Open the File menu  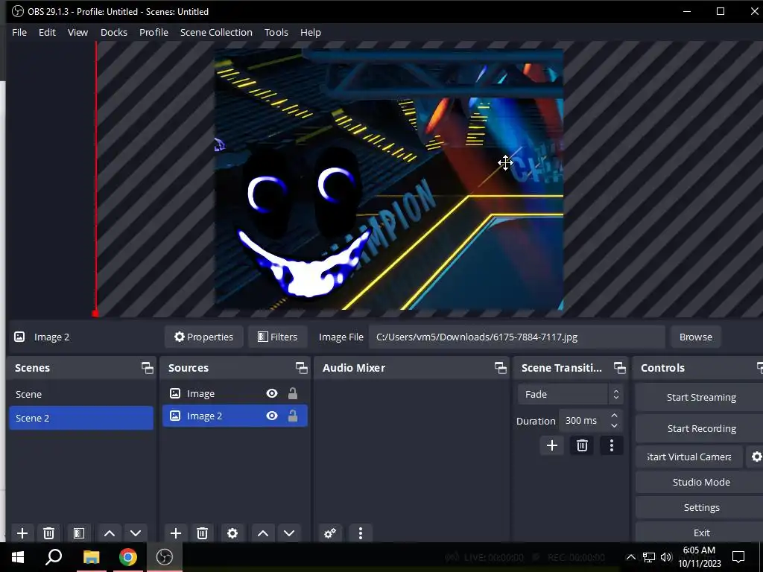(19, 32)
